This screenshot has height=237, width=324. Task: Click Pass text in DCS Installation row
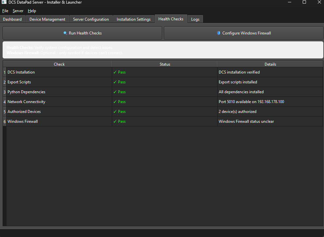pos(122,72)
